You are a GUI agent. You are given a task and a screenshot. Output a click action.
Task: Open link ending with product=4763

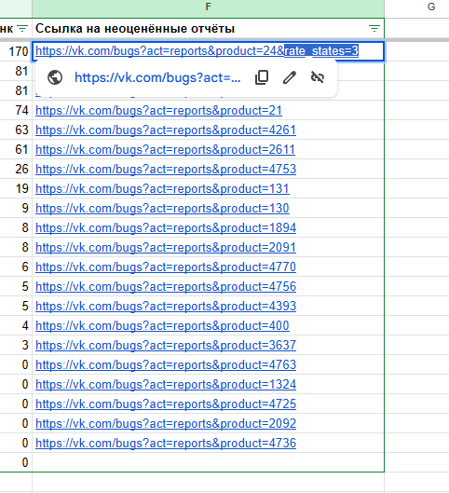pyautogui.click(x=166, y=364)
